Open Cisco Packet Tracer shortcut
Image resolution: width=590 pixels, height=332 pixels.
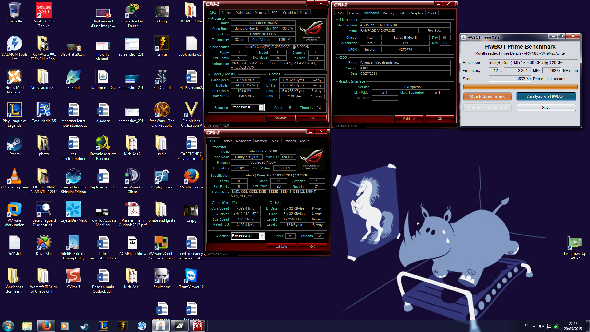[x=132, y=15]
